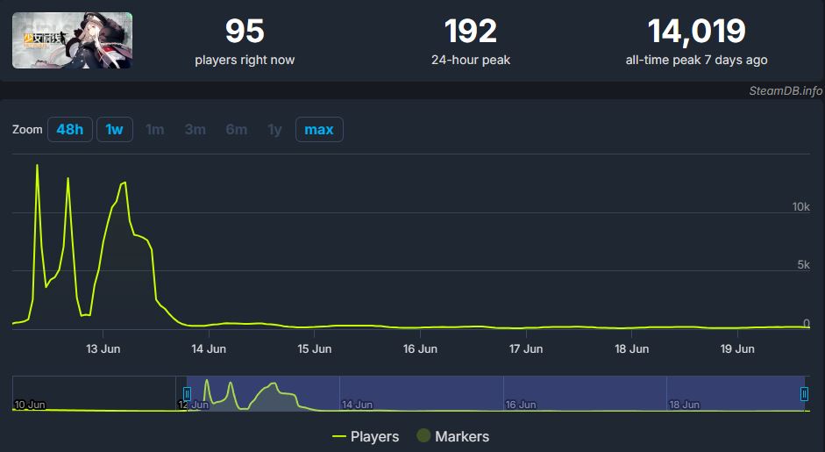Select the 1w zoom range
825x452 pixels.
[x=114, y=130]
